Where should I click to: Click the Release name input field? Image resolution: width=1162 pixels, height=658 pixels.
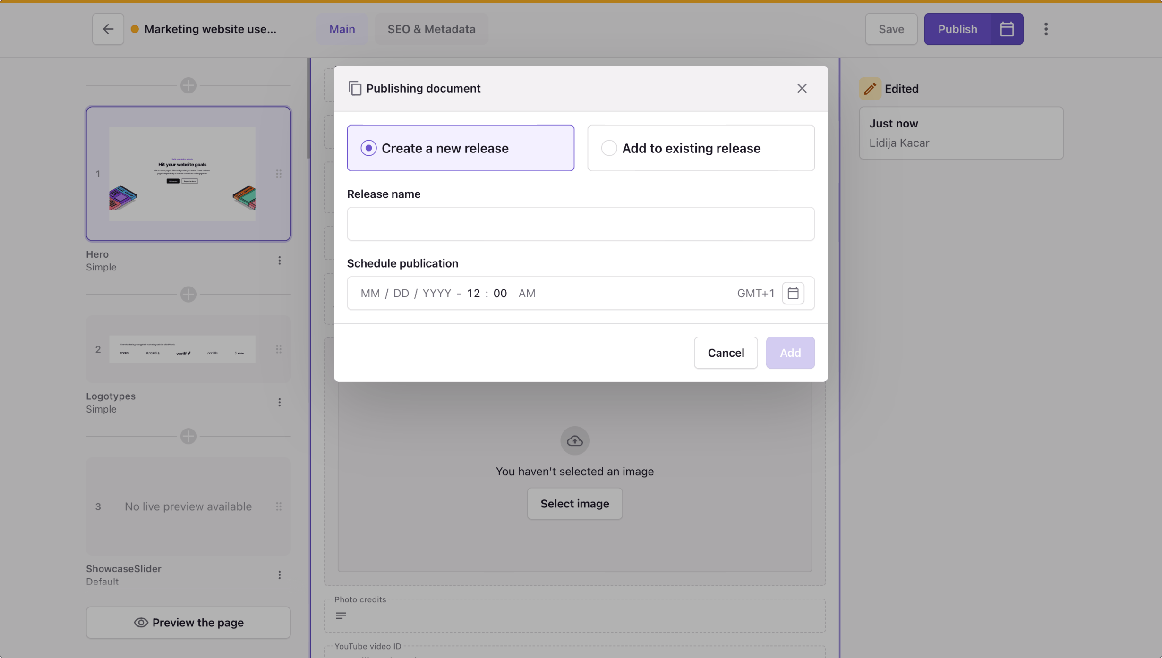580,224
